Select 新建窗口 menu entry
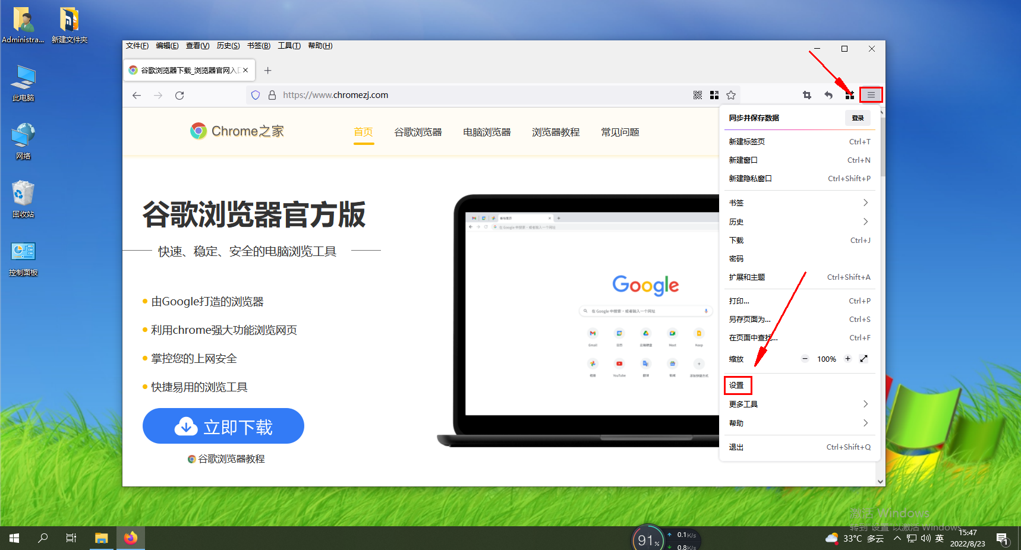This screenshot has height=550, width=1021. pos(799,160)
